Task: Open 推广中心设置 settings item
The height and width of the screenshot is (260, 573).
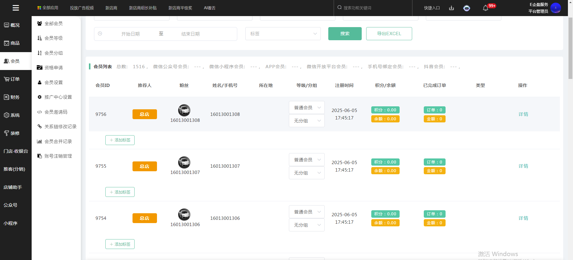Action: click(x=58, y=97)
